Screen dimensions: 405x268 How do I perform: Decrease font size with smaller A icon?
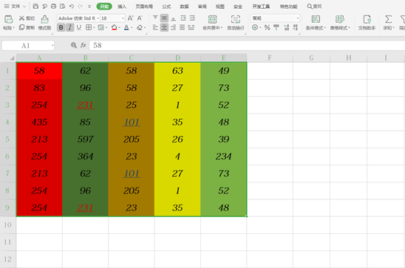point(140,18)
